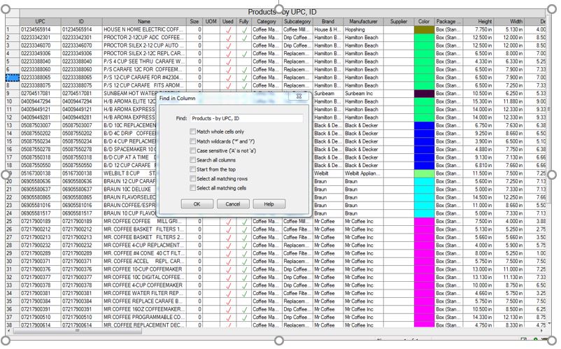Screen dimensions: 561x349
Task: Select the Used column header
Action: point(228,22)
